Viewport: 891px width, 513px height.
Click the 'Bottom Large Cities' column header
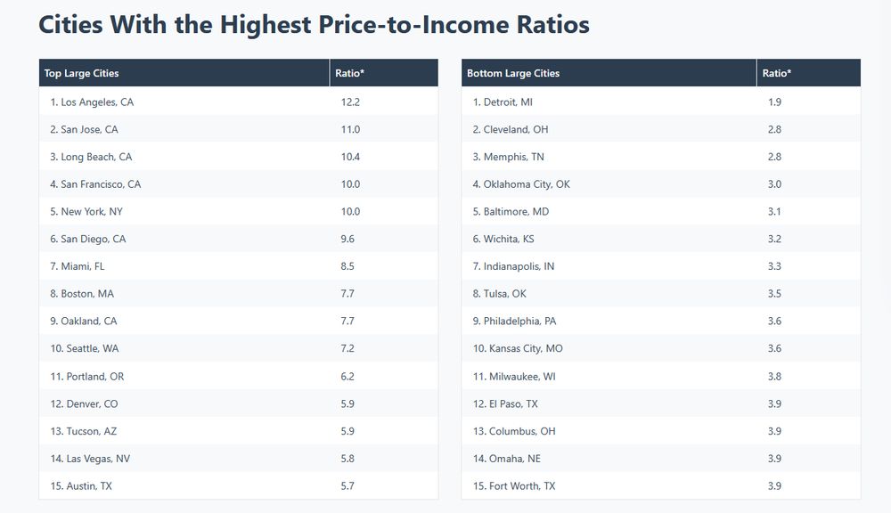[x=609, y=73]
